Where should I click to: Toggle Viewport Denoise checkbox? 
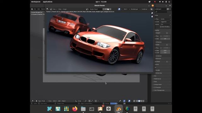156,42
